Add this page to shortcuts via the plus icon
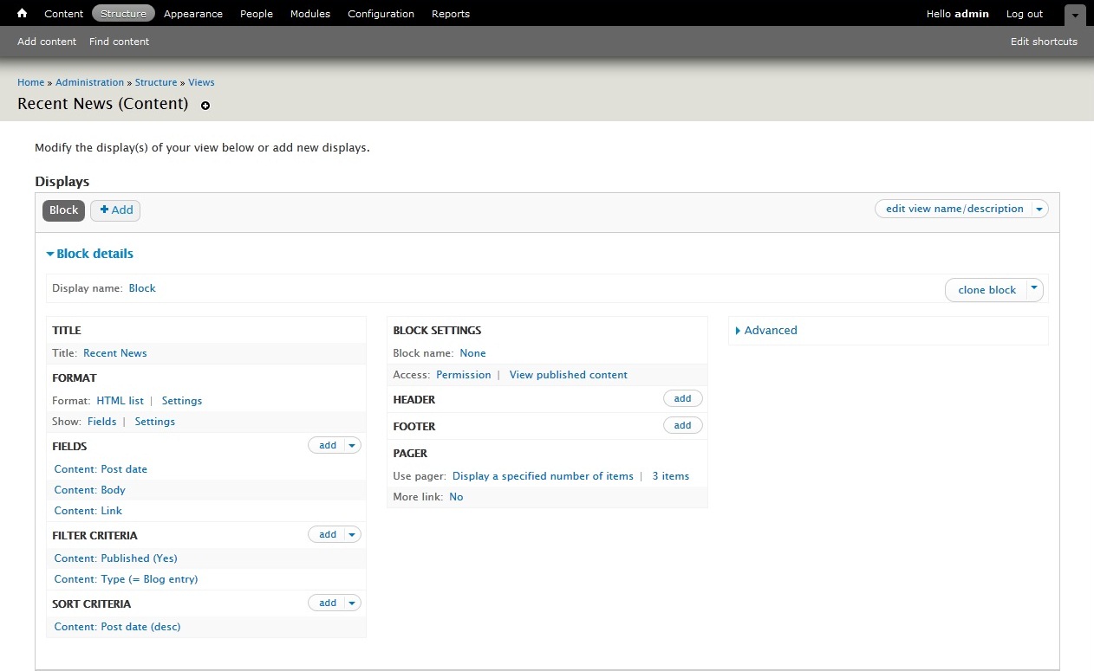The width and height of the screenshot is (1094, 671). (x=205, y=106)
